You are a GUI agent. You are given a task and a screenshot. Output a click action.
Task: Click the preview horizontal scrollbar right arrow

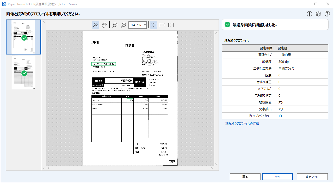pos(212,168)
